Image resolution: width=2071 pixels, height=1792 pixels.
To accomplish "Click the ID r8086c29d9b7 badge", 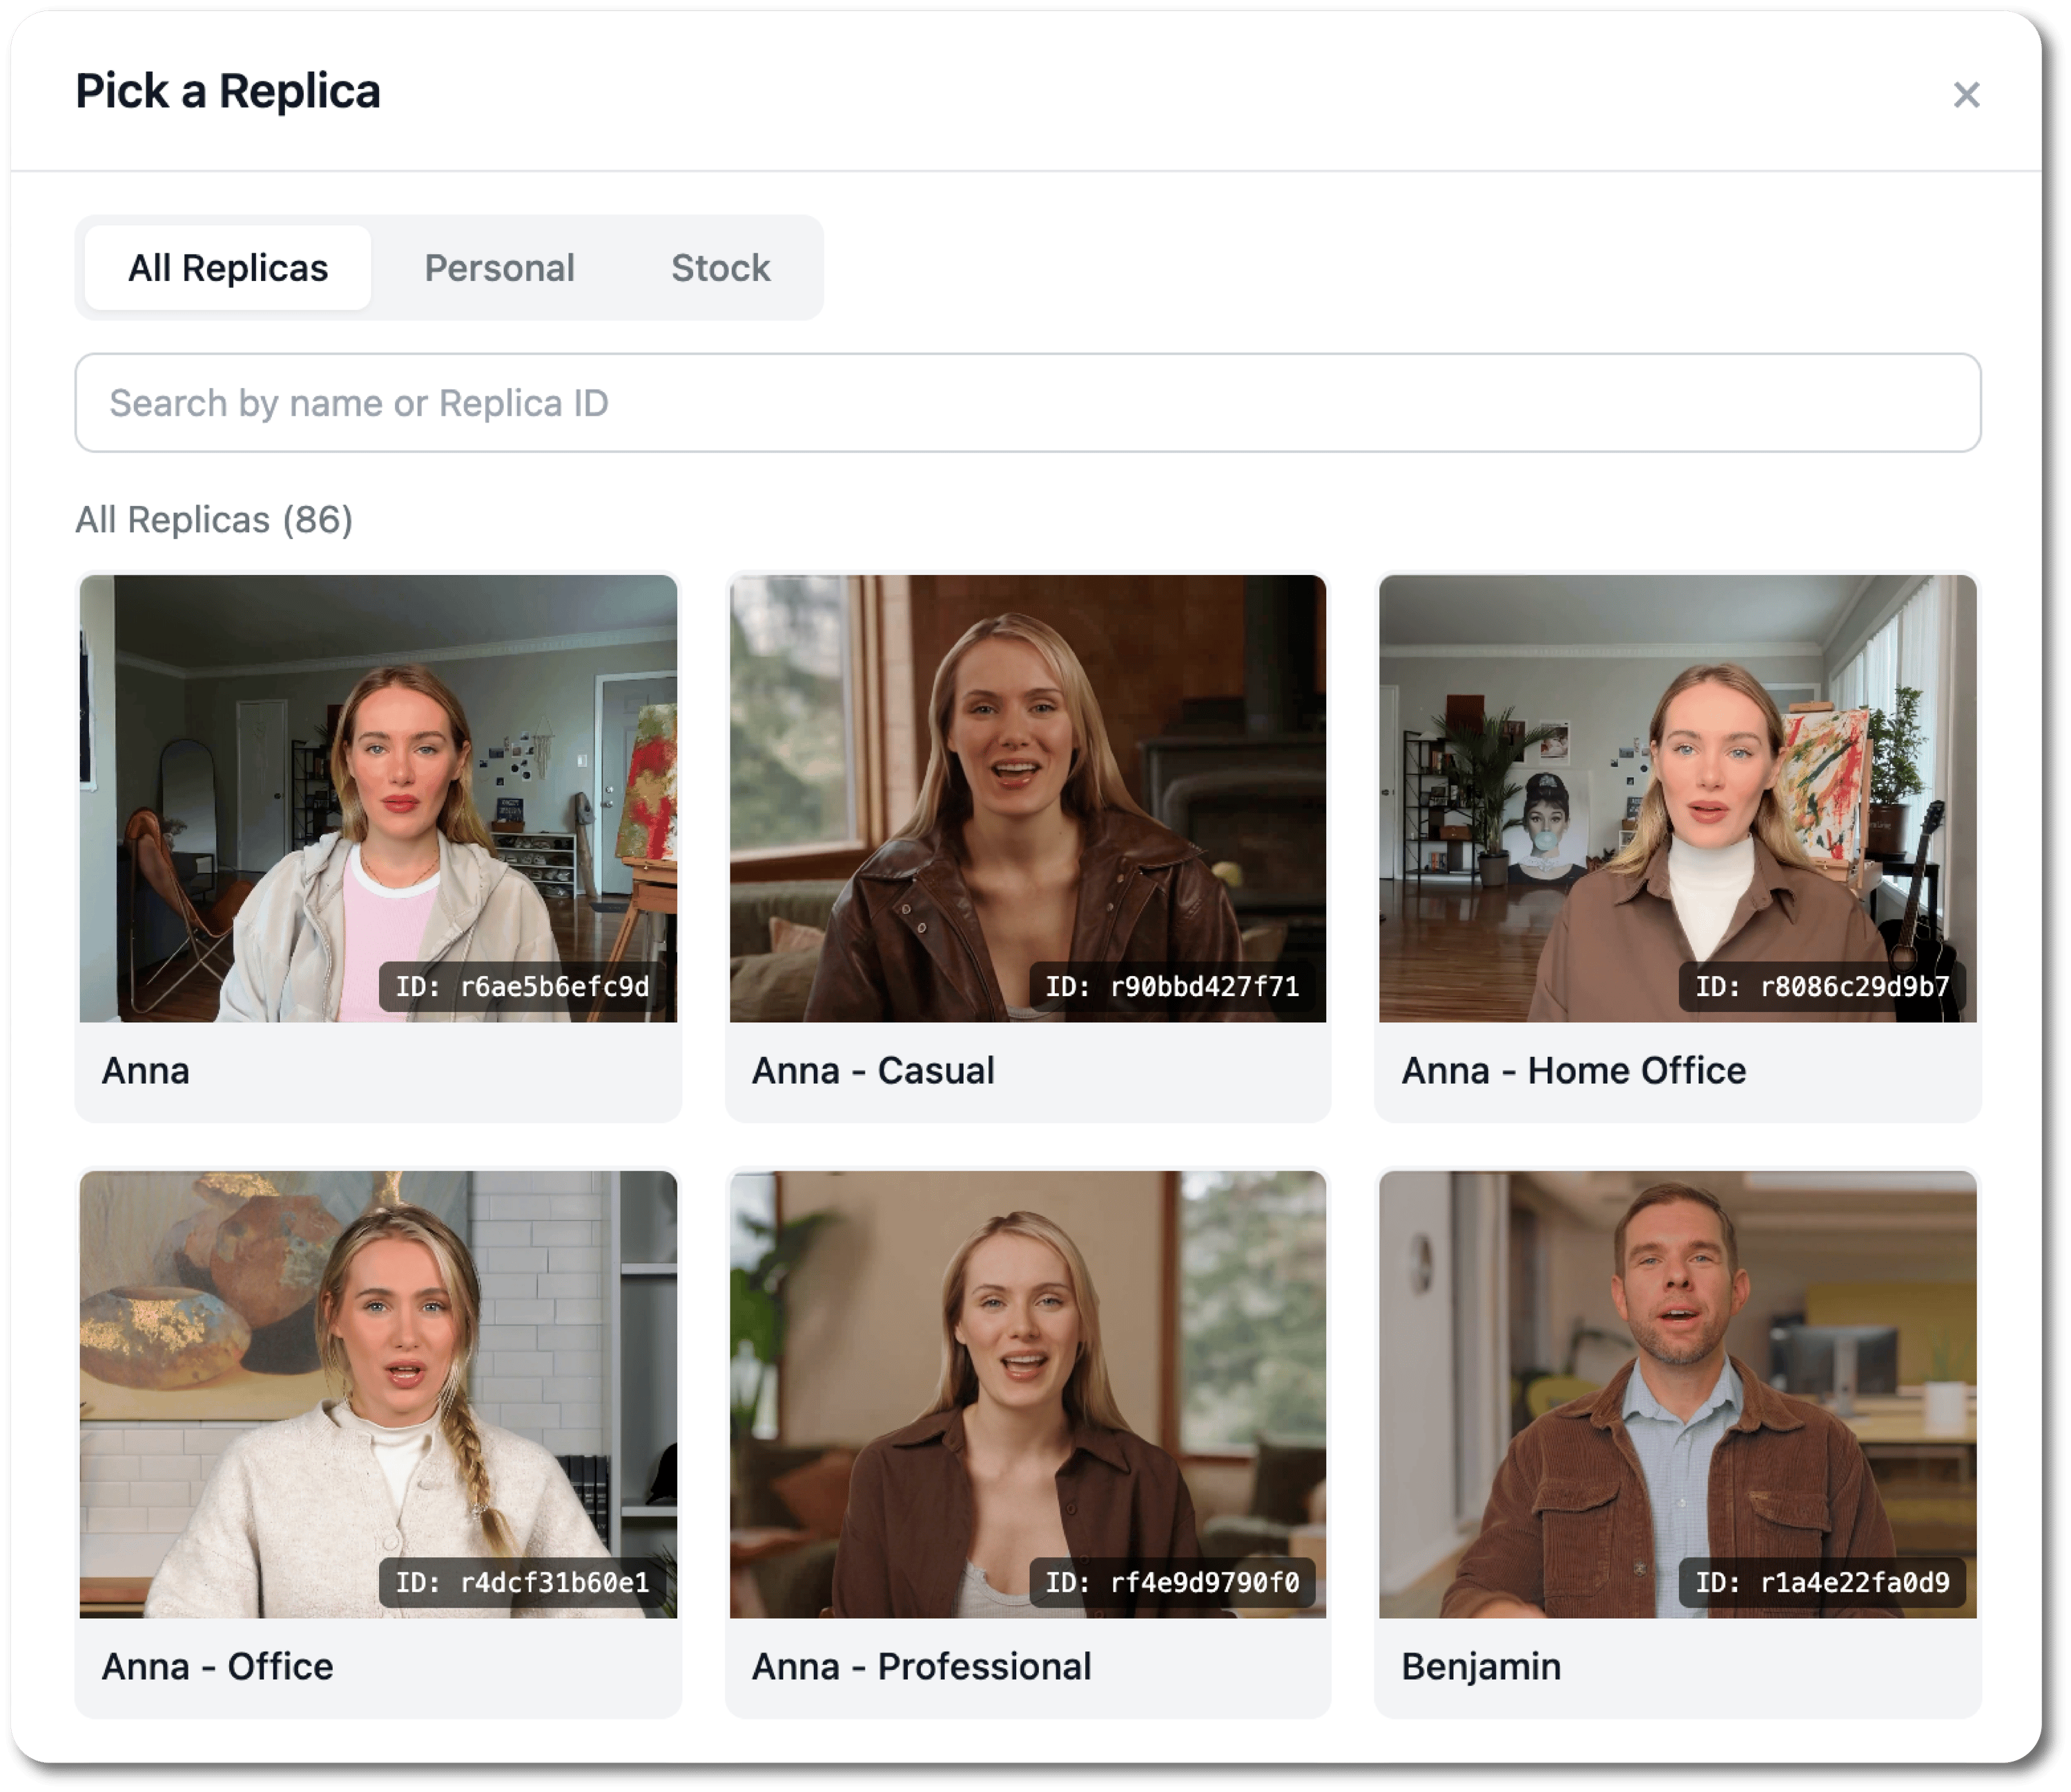I will [1822, 987].
